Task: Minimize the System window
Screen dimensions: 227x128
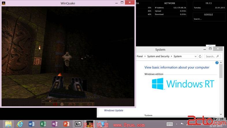Action: (204, 49)
